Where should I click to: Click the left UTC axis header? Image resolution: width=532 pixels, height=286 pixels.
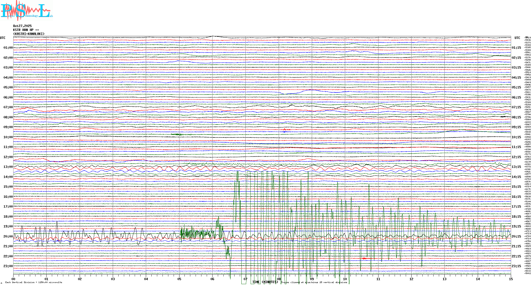tap(3, 38)
